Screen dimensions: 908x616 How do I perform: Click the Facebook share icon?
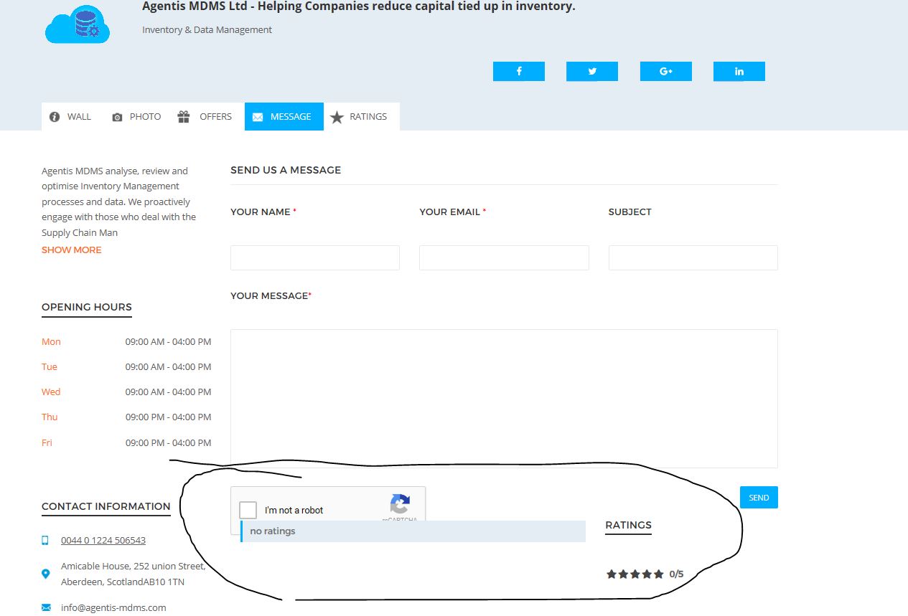point(518,71)
